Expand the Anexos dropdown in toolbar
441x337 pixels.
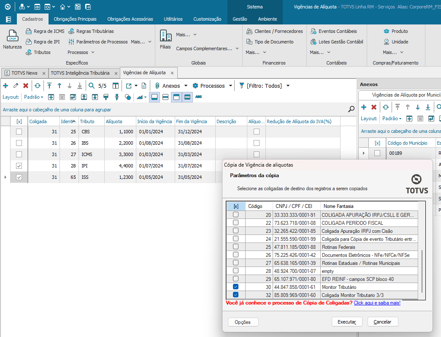(x=186, y=86)
